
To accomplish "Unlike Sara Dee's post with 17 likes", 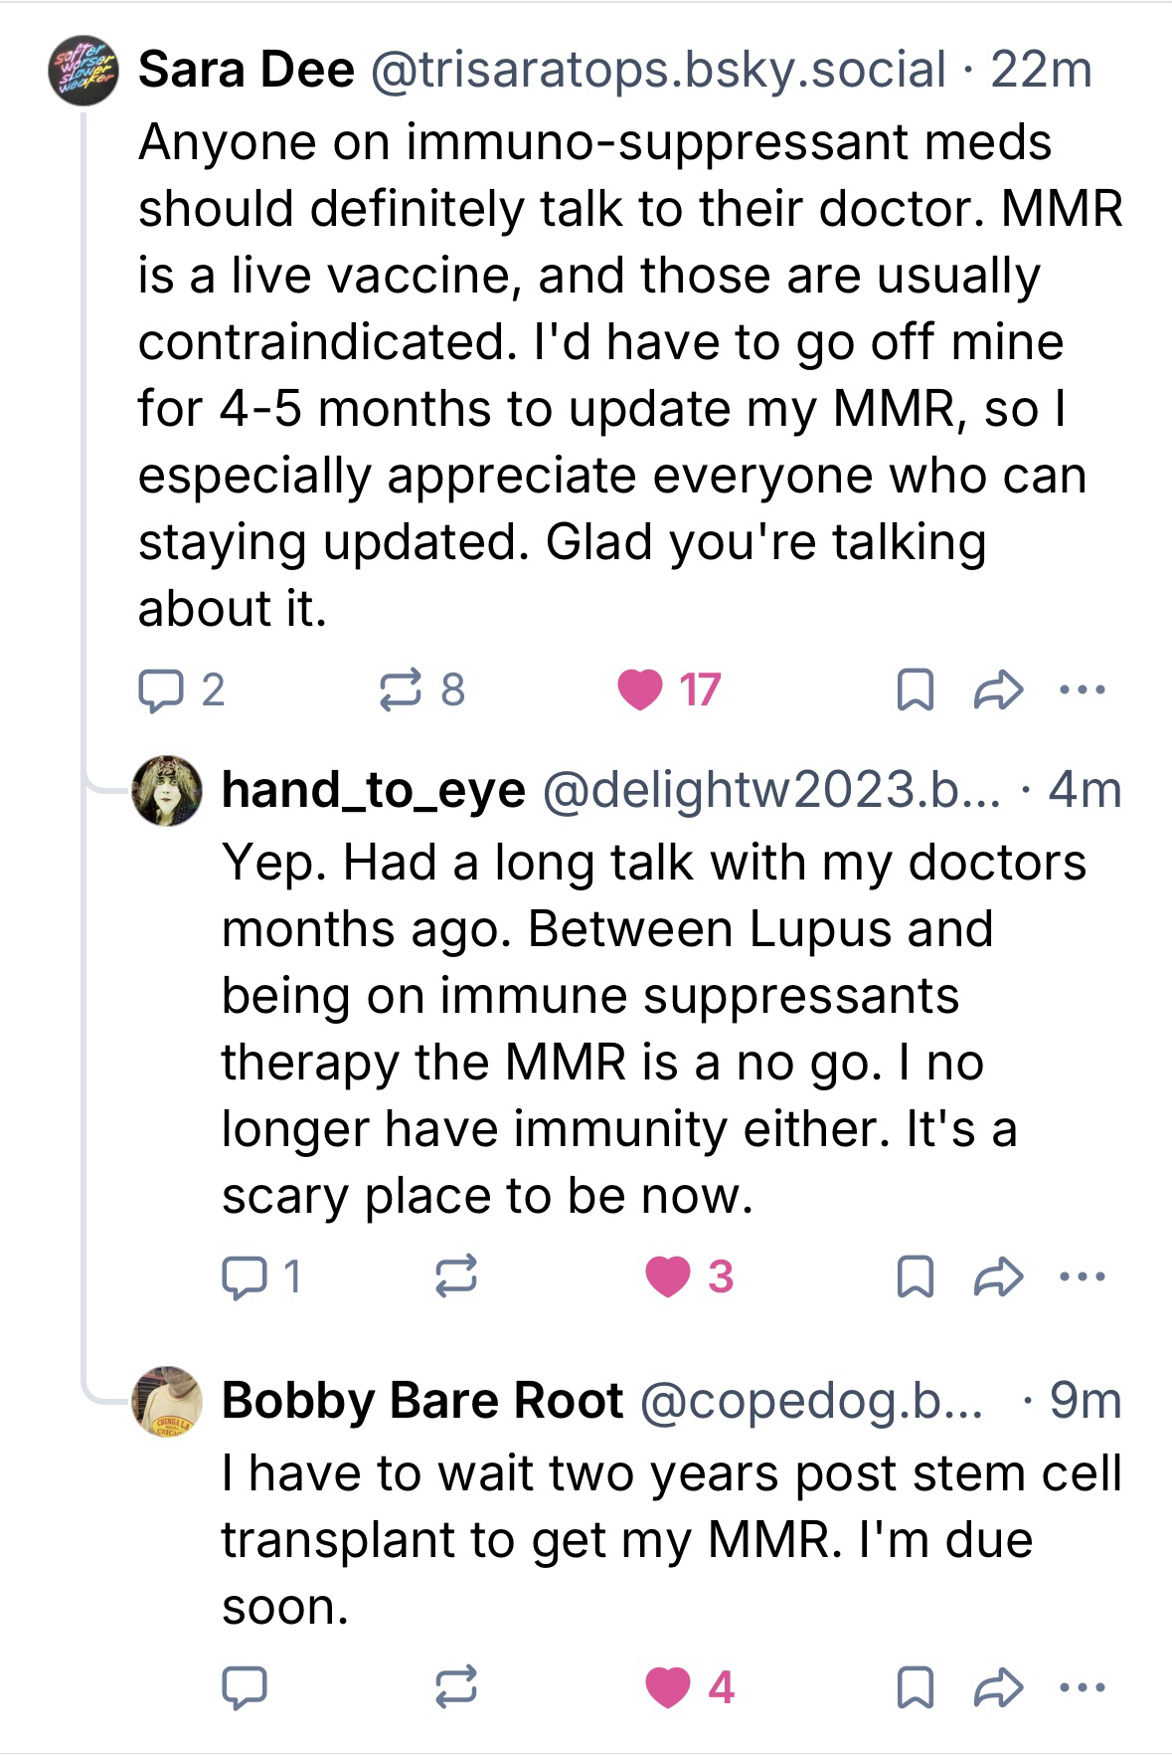I will click(x=639, y=689).
